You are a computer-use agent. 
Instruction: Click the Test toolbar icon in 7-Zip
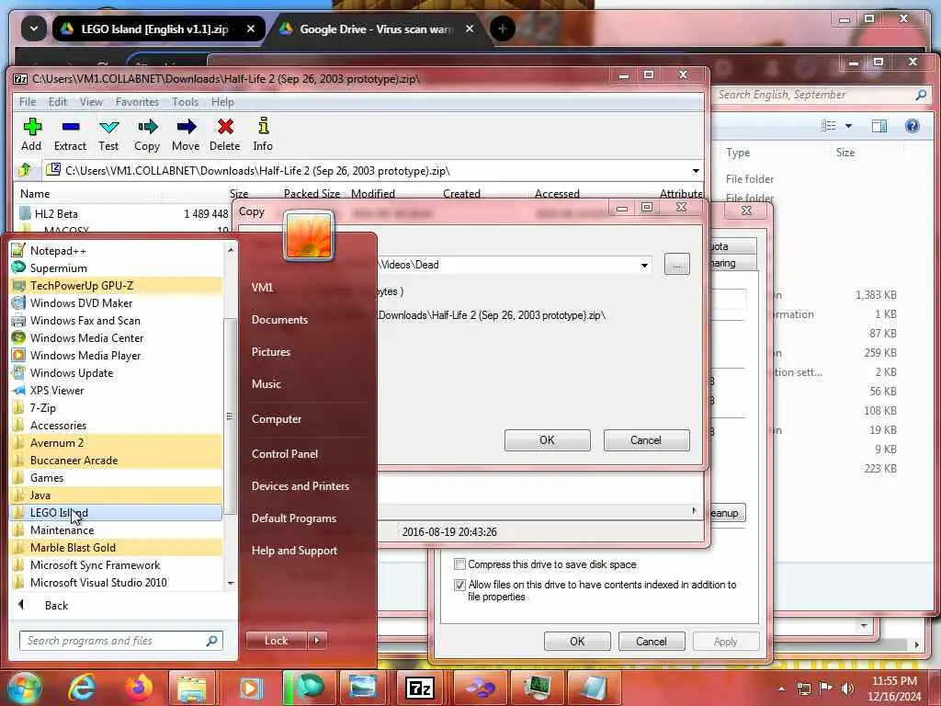[x=108, y=134]
